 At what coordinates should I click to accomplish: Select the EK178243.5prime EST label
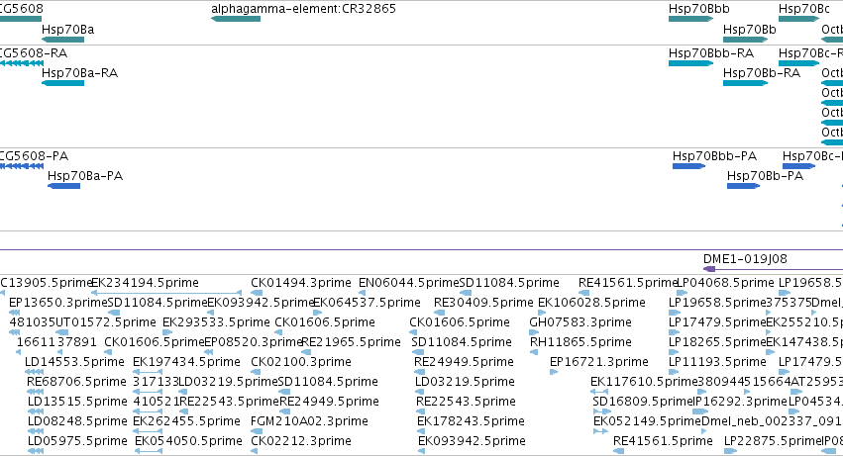(471, 421)
